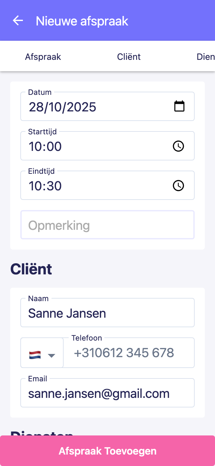Click the Nieuwe afspraak header title
The height and width of the screenshot is (466, 215).
[x=82, y=21]
